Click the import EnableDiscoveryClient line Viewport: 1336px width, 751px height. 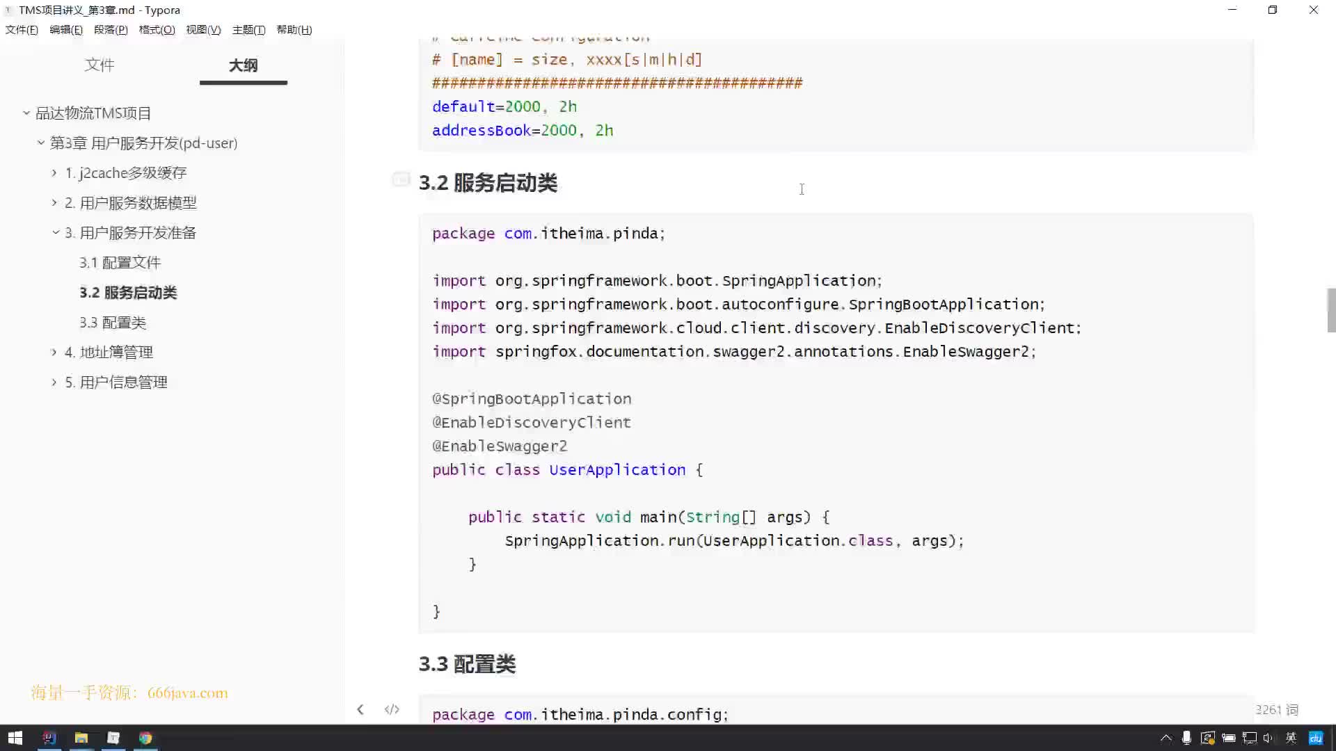coord(757,328)
